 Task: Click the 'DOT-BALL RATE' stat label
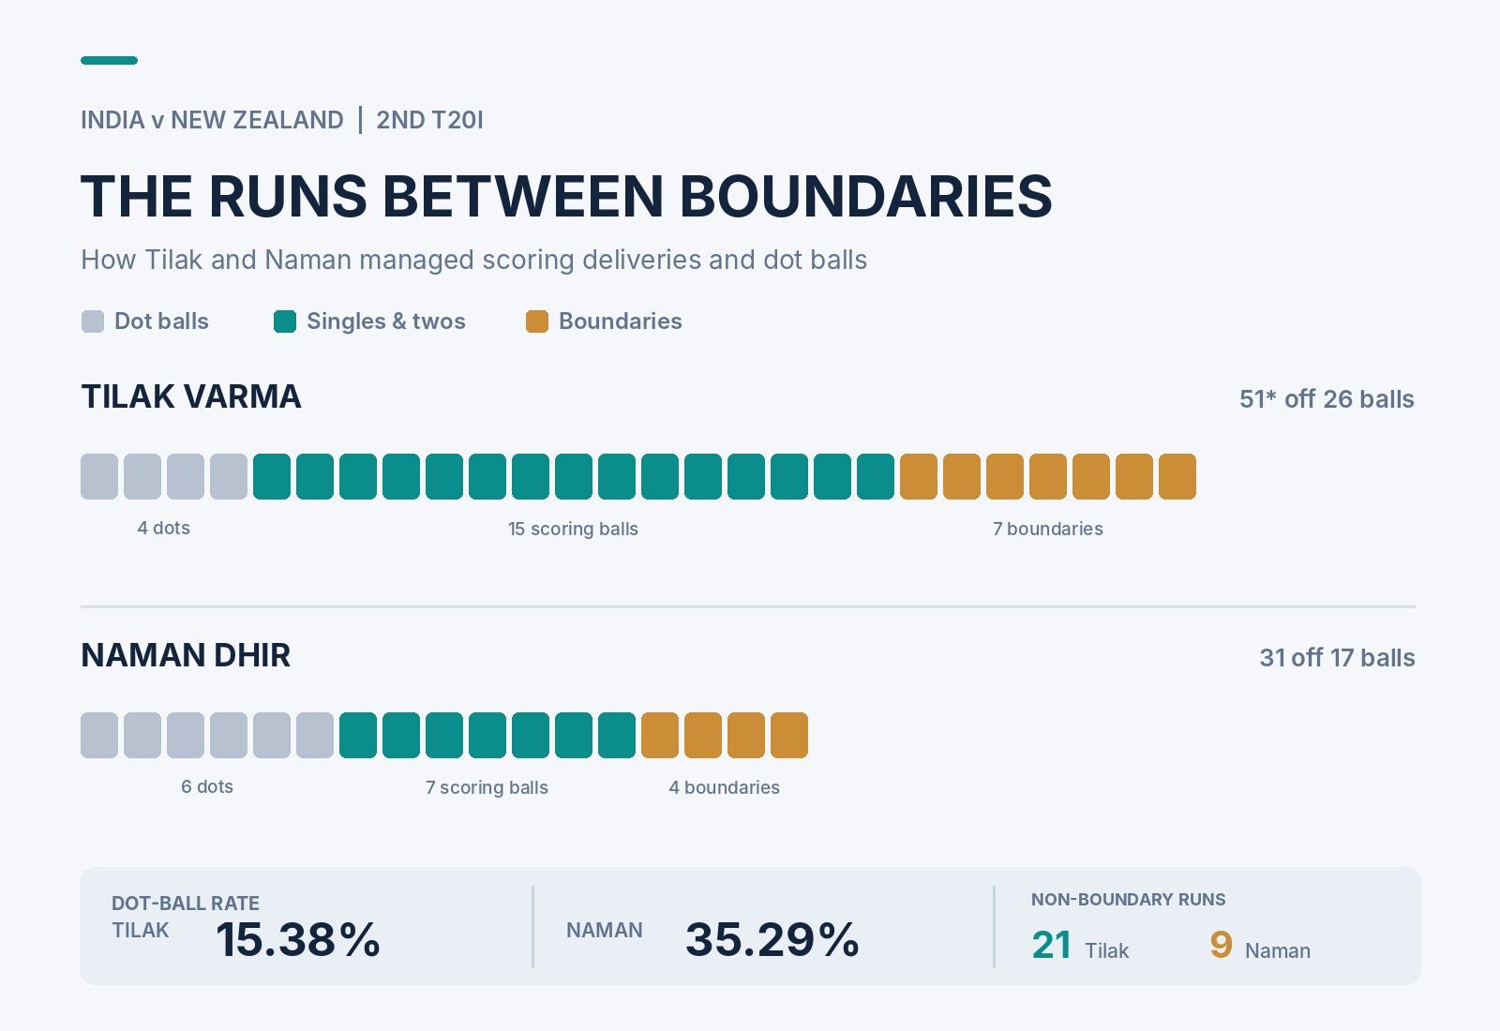(186, 904)
